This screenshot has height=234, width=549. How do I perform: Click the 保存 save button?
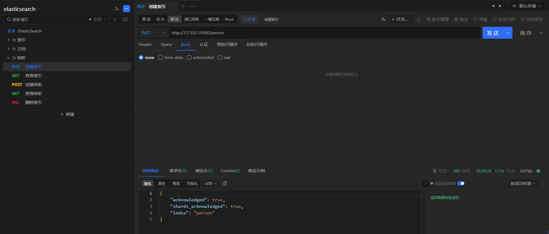pyautogui.click(x=526, y=33)
